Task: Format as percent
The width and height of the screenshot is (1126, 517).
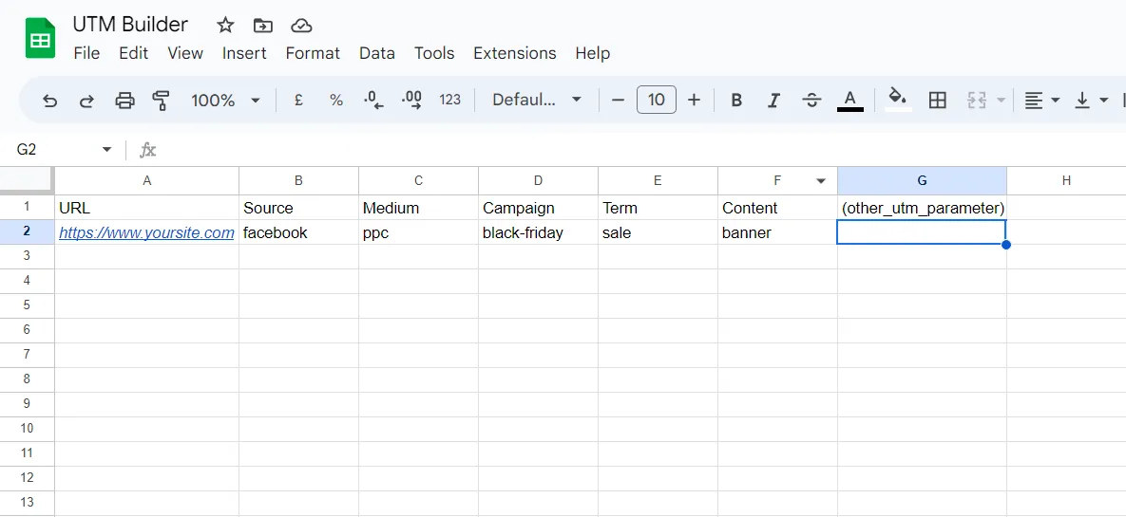Action: pyautogui.click(x=336, y=101)
